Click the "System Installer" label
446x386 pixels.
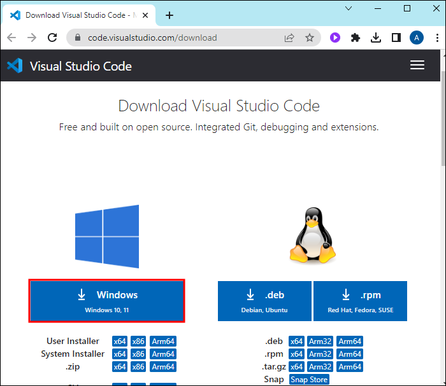[x=73, y=354]
